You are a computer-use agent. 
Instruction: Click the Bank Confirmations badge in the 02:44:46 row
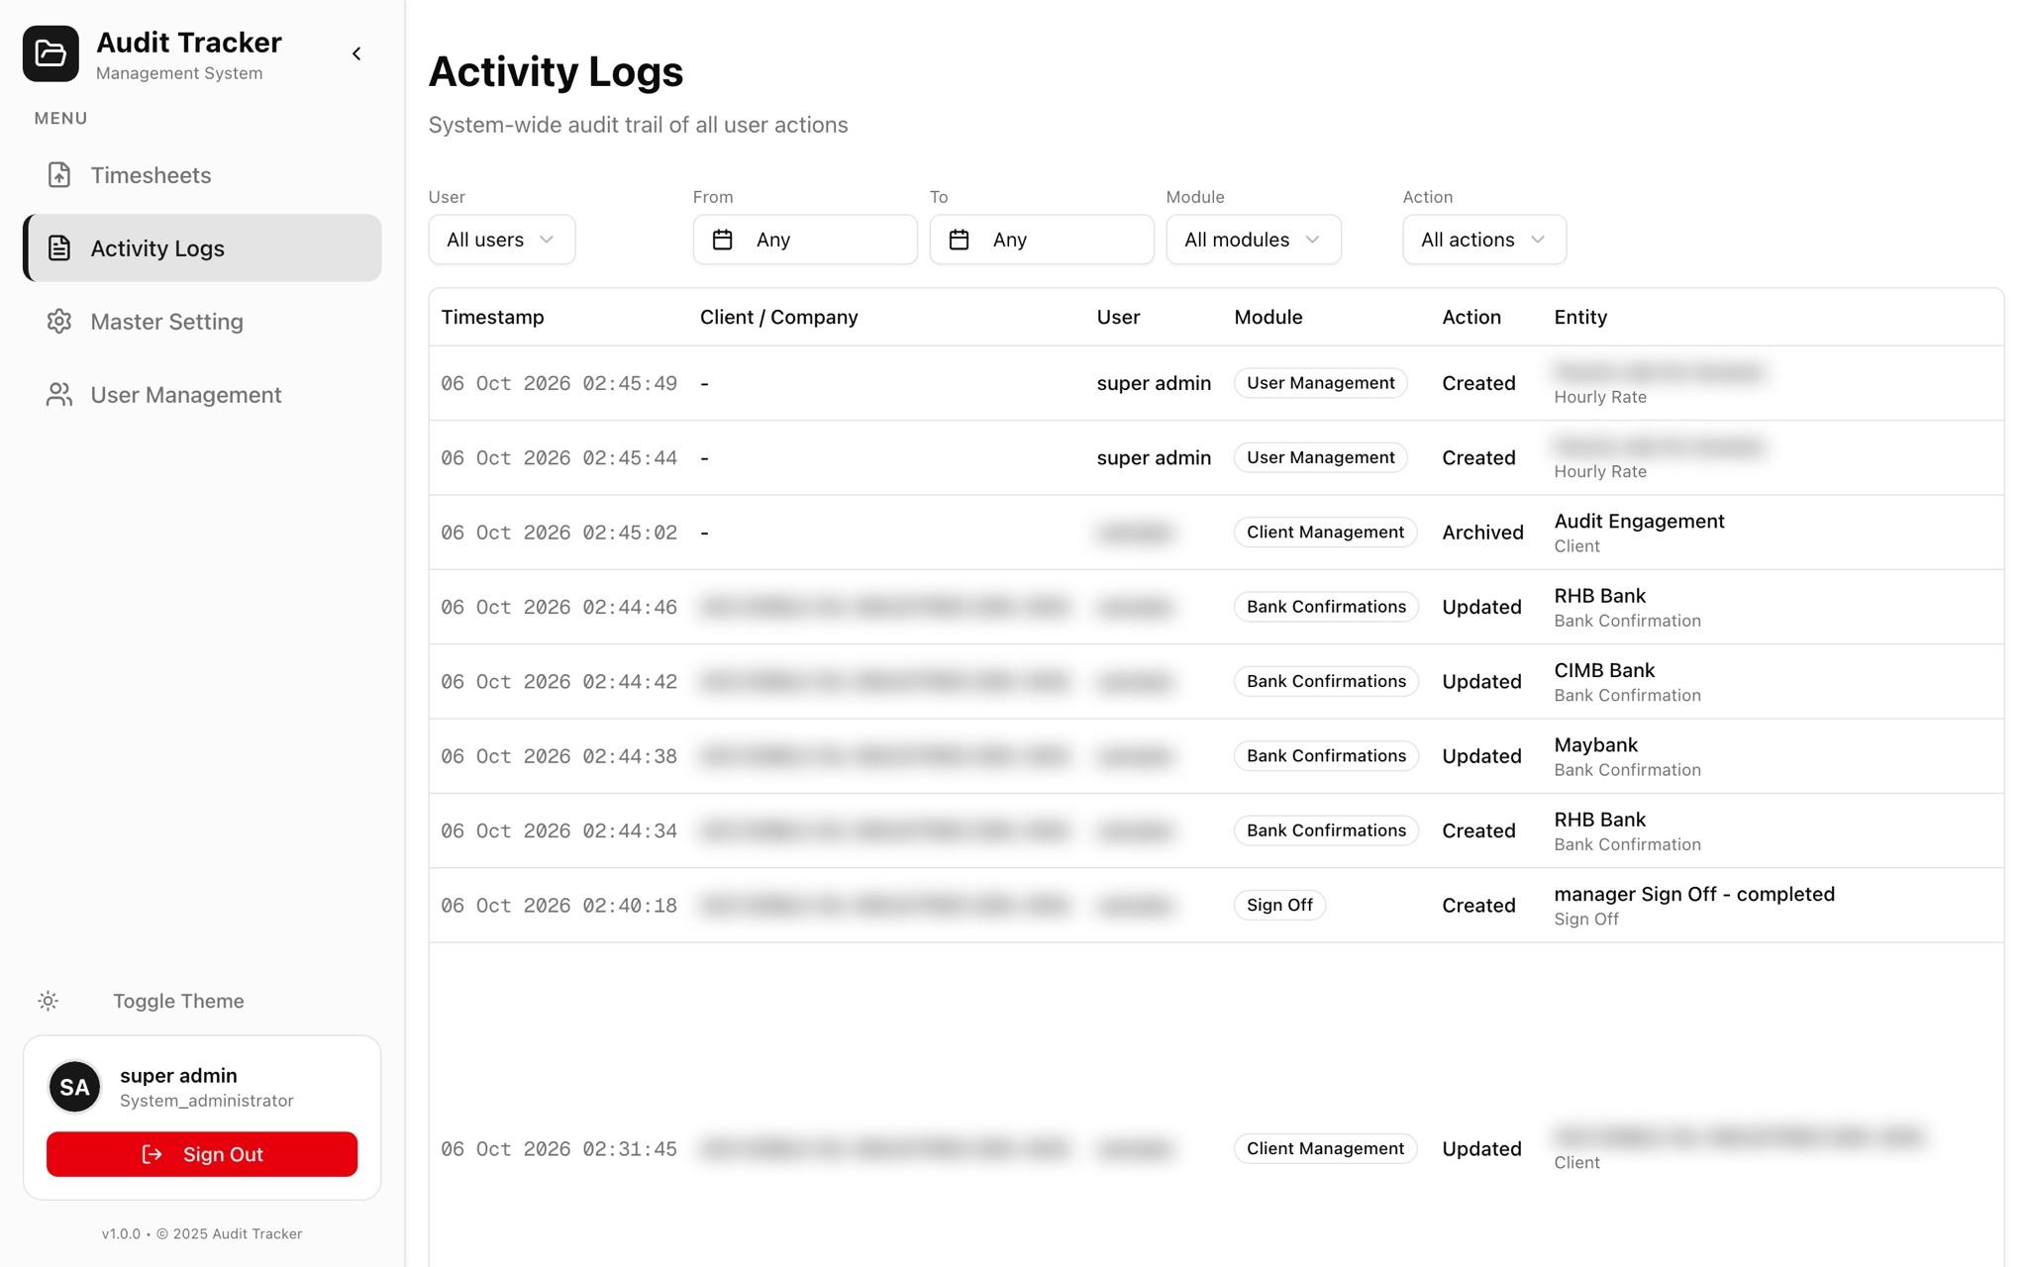pyautogui.click(x=1326, y=607)
